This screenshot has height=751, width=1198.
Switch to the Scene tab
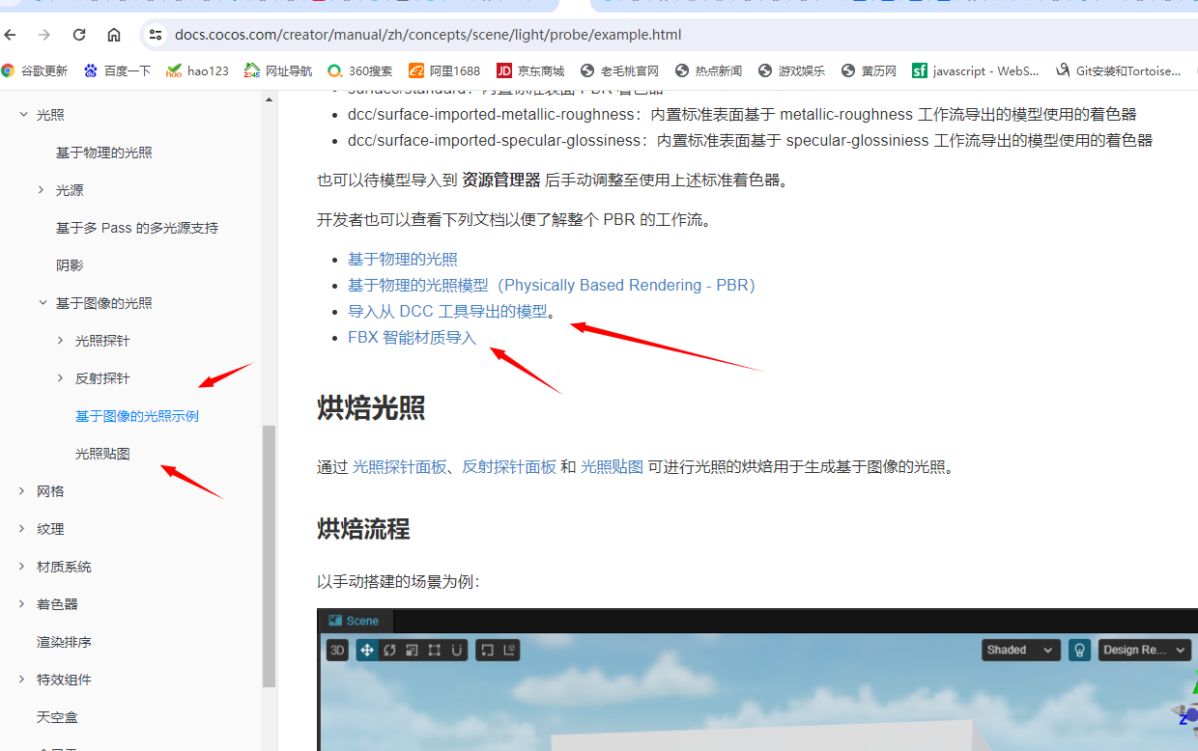coord(355,621)
